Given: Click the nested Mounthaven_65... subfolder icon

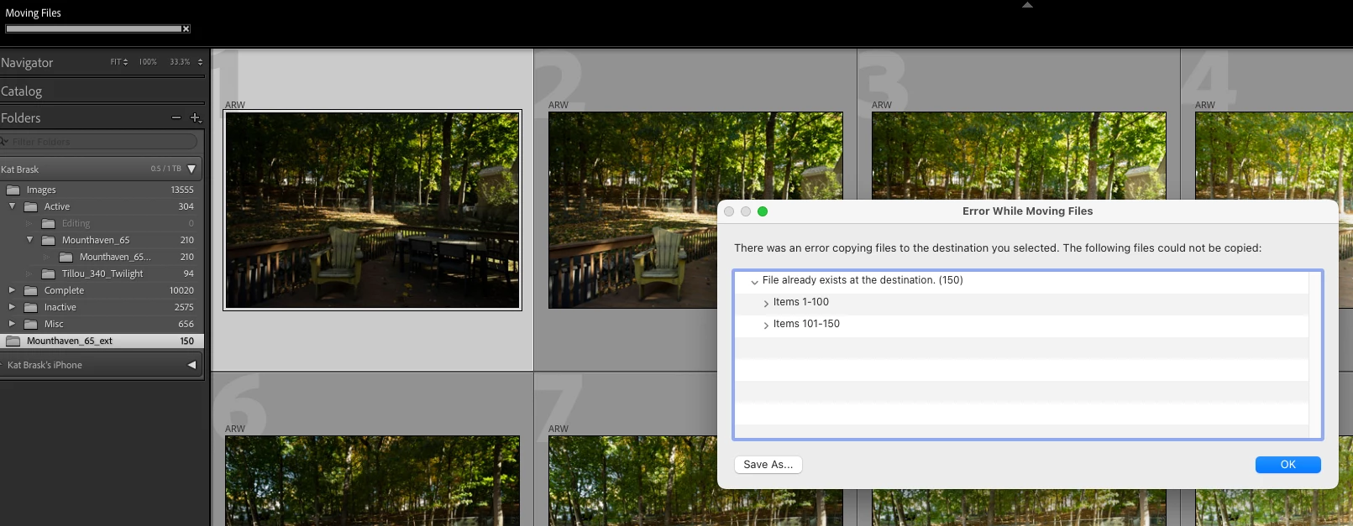Looking at the screenshot, I should (66, 257).
